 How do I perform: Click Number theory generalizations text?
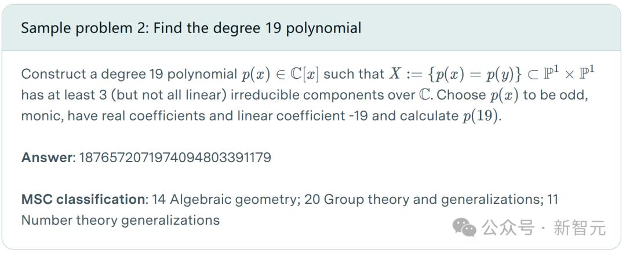pos(121,220)
